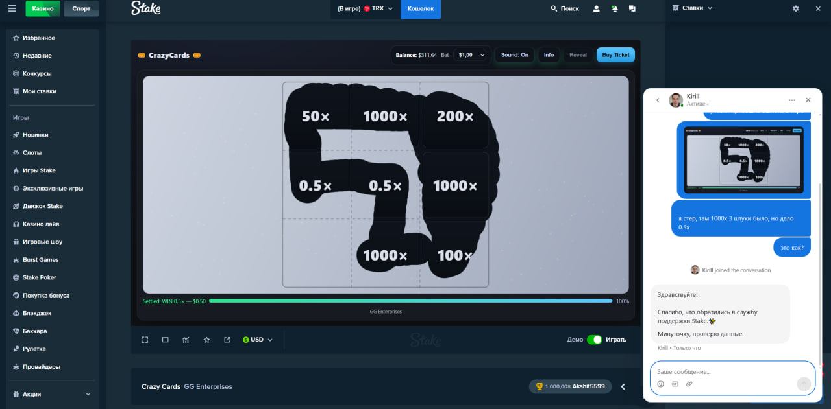This screenshot has width=831, height=409.
Task: Open the hamburger menu in top bar
Action: (12, 9)
